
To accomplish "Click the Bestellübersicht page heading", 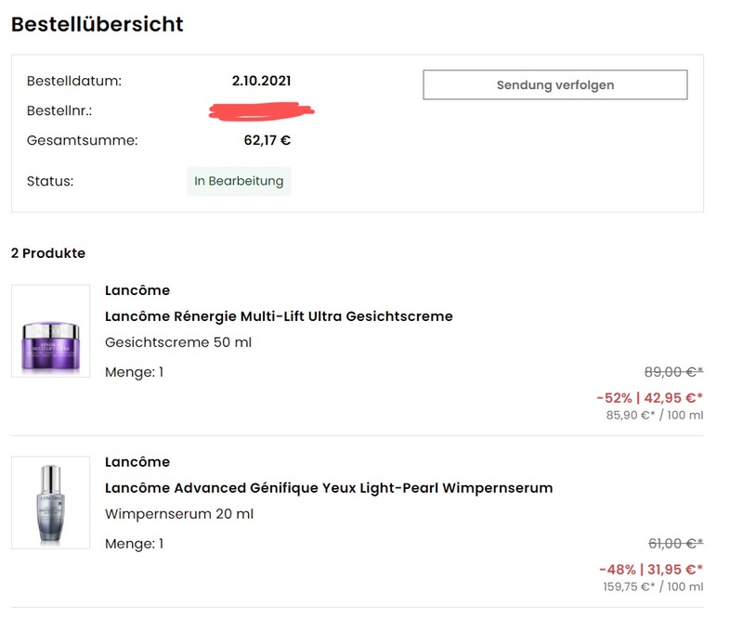I will [x=98, y=25].
